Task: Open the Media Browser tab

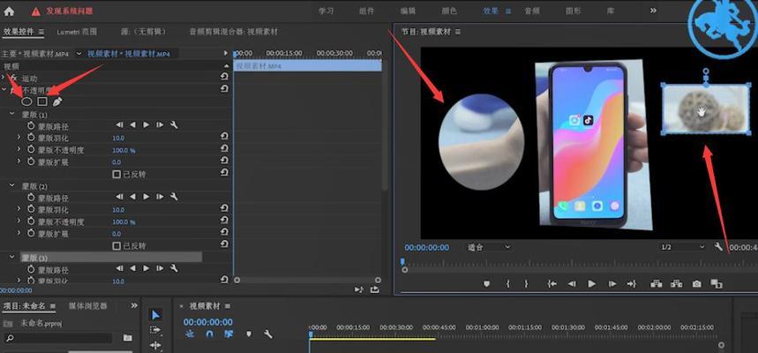Action: tap(88, 305)
